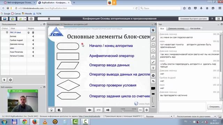Screen dimensions: 223x125
Task: Close the ПКС-21 webcam video
Action: click(36, 91)
